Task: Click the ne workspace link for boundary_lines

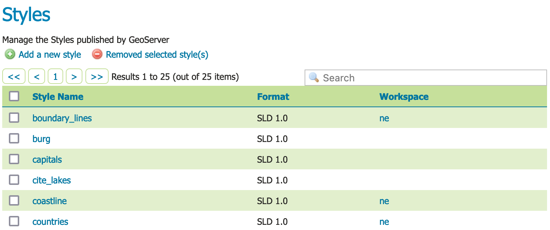Action: (x=384, y=118)
